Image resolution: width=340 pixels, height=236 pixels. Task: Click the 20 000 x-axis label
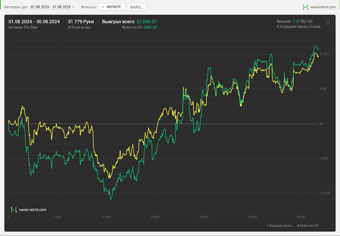click(204, 217)
